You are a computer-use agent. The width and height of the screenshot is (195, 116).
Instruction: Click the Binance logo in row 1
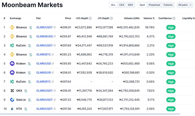[12, 27]
